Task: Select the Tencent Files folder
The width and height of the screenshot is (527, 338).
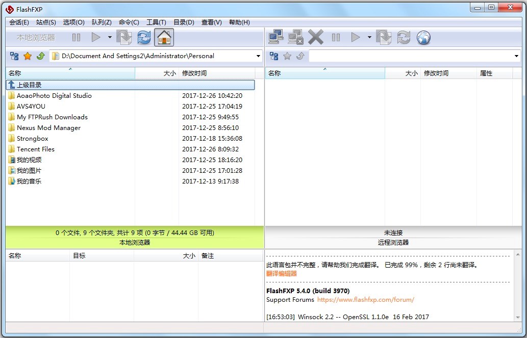Action: pyautogui.click(x=131, y=149)
